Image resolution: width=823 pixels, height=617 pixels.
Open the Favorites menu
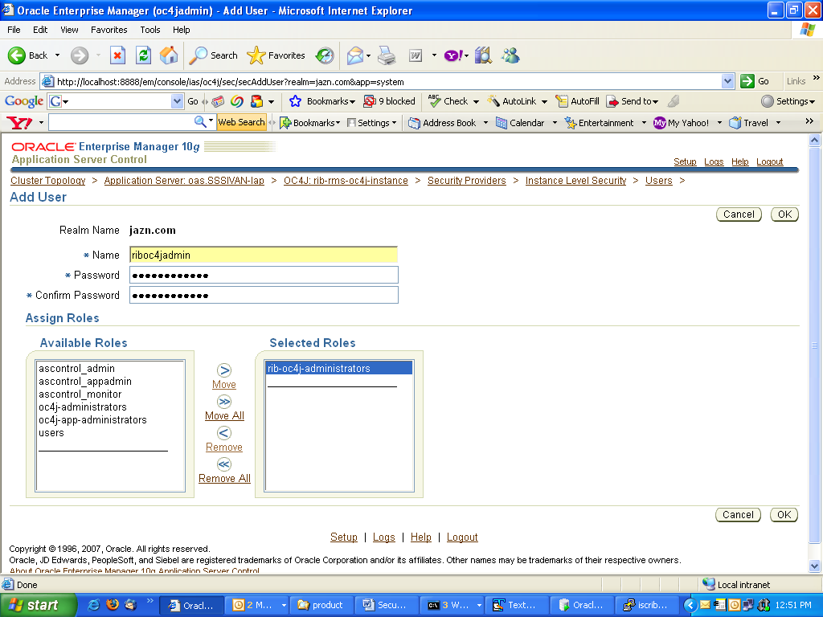coord(109,30)
